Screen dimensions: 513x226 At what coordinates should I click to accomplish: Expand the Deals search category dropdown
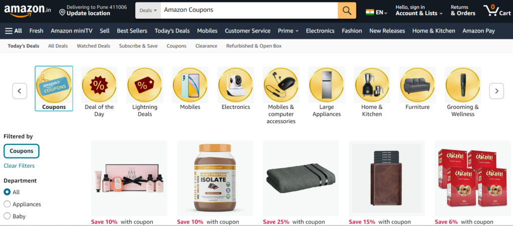click(x=148, y=10)
